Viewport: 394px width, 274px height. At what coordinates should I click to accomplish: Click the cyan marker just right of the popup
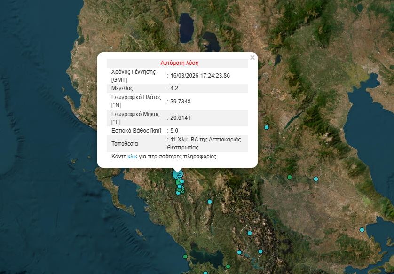(267, 127)
